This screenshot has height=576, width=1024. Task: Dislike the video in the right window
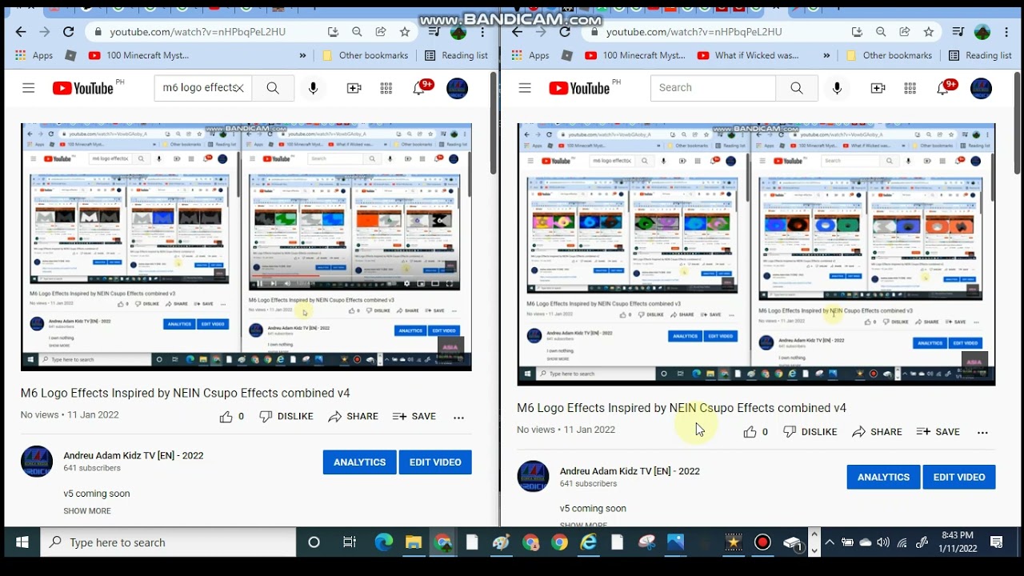pyautogui.click(x=810, y=432)
